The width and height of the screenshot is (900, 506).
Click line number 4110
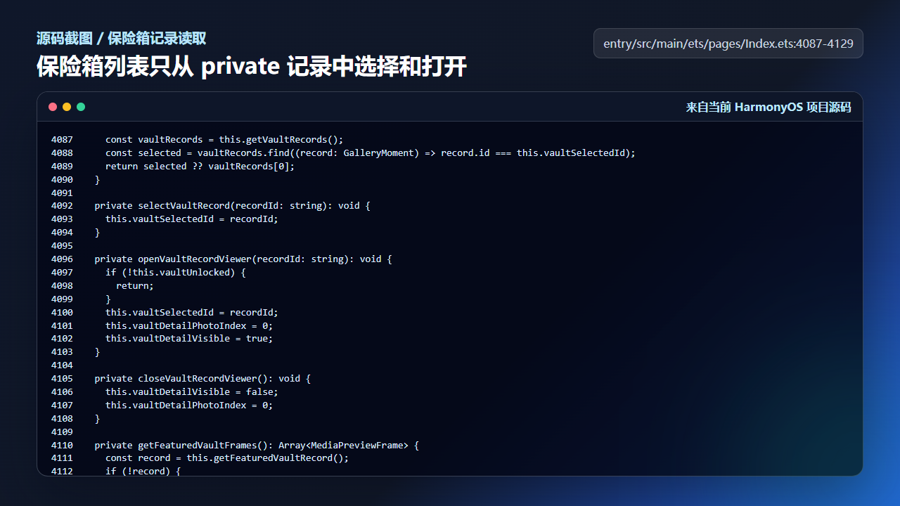coord(62,446)
